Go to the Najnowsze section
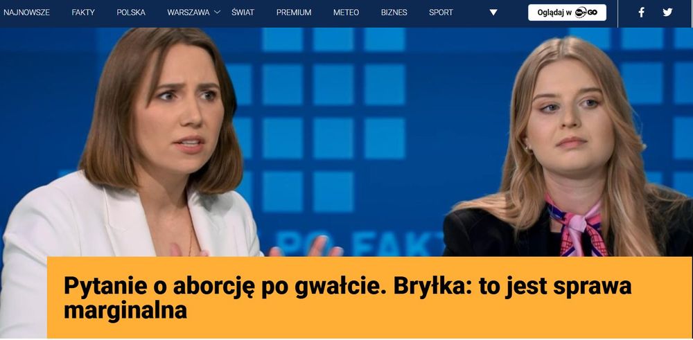The height and width of the screenshot is (340, 693). click(x=26, y=12)
